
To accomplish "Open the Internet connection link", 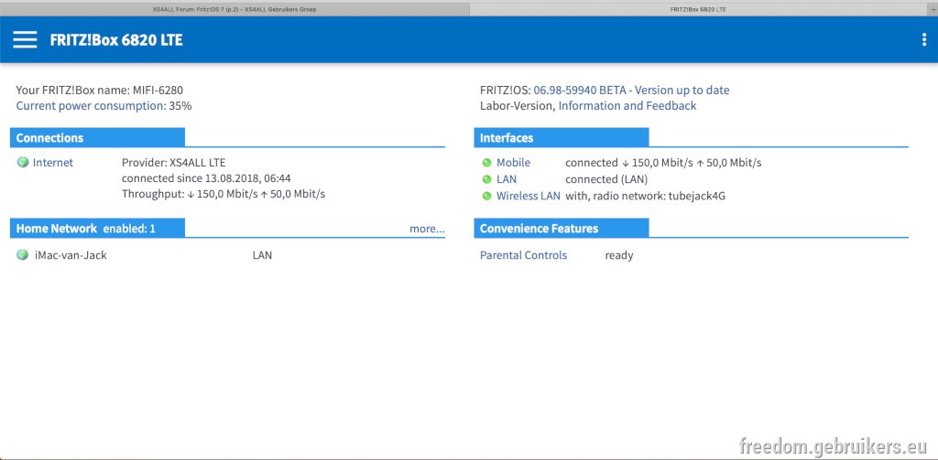I will click(52, 163).
